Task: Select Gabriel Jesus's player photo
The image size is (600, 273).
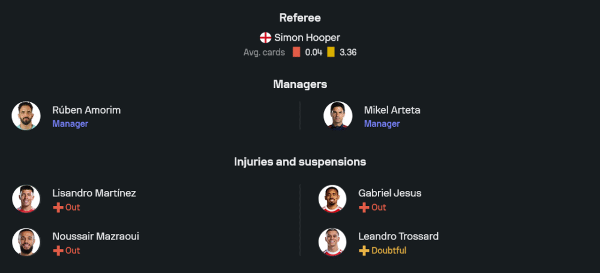Action: [x=332, y=199]
